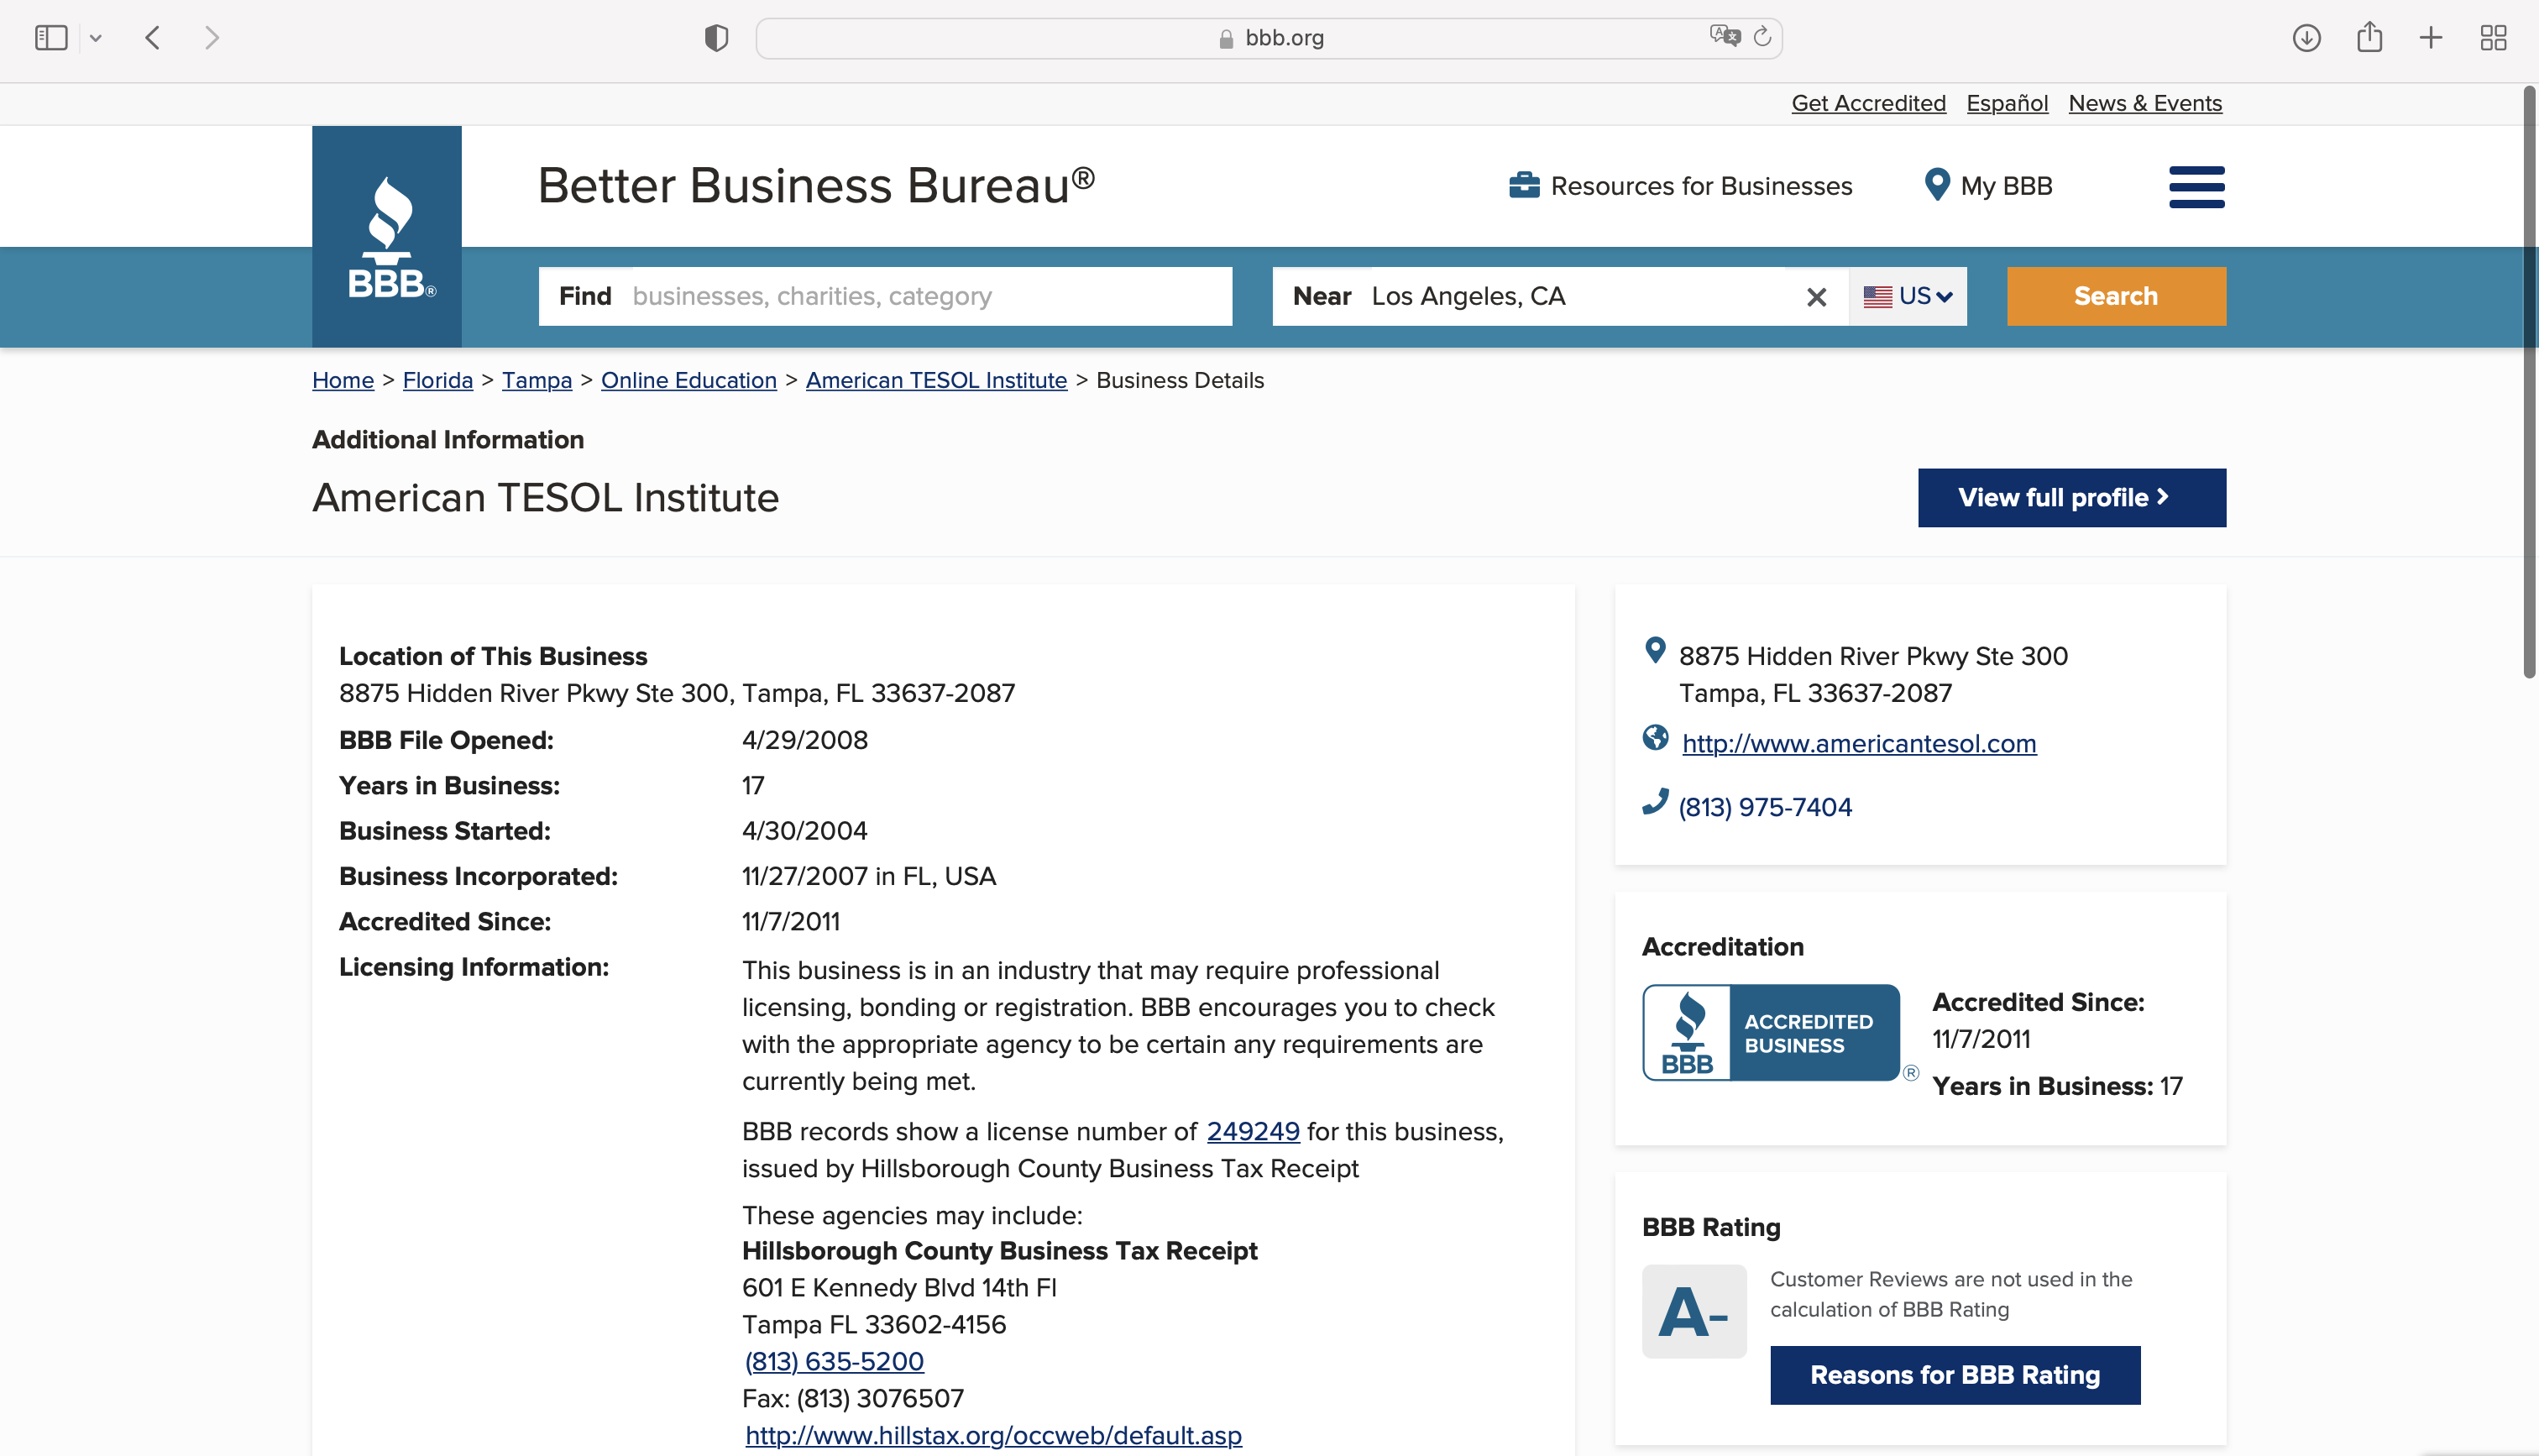Click the privacy shield icon
Screen dimensions: 2539x1456
click(x=715, y=38)
